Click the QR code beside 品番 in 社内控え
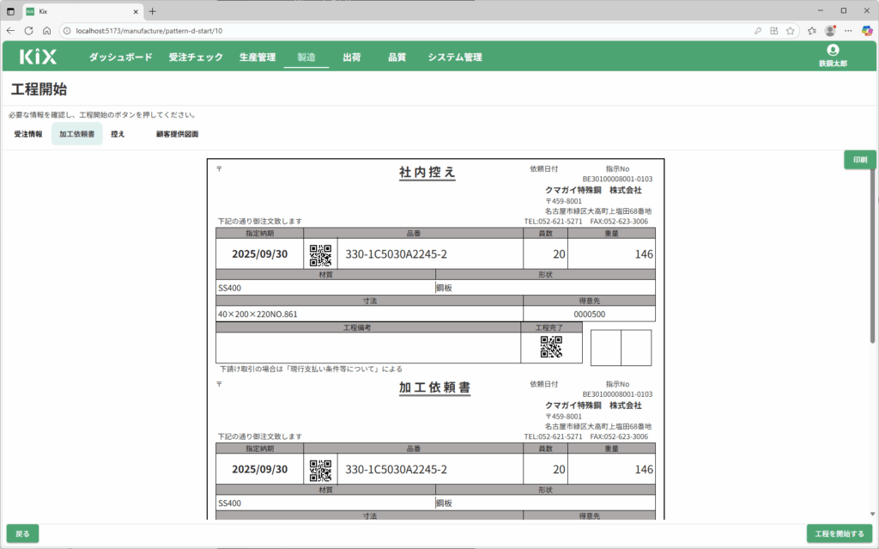This screenshot has width=879, height=549. pyautogui.click(x=320, y=254)
